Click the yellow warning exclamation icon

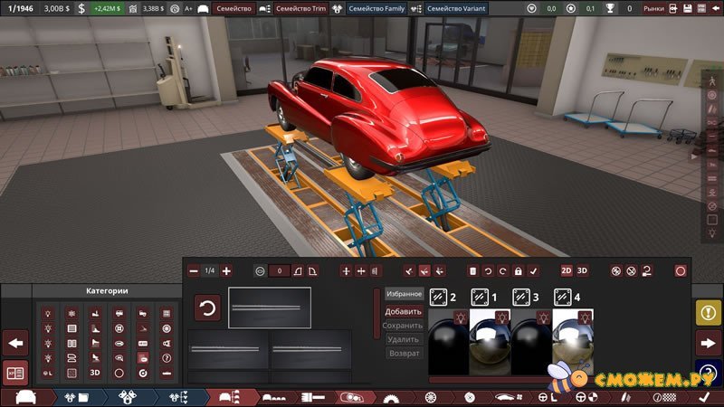pos(708,312)
